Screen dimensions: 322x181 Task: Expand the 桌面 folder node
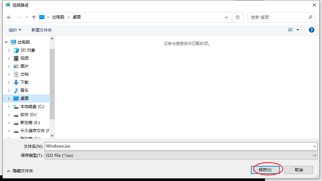coord(9,99)
